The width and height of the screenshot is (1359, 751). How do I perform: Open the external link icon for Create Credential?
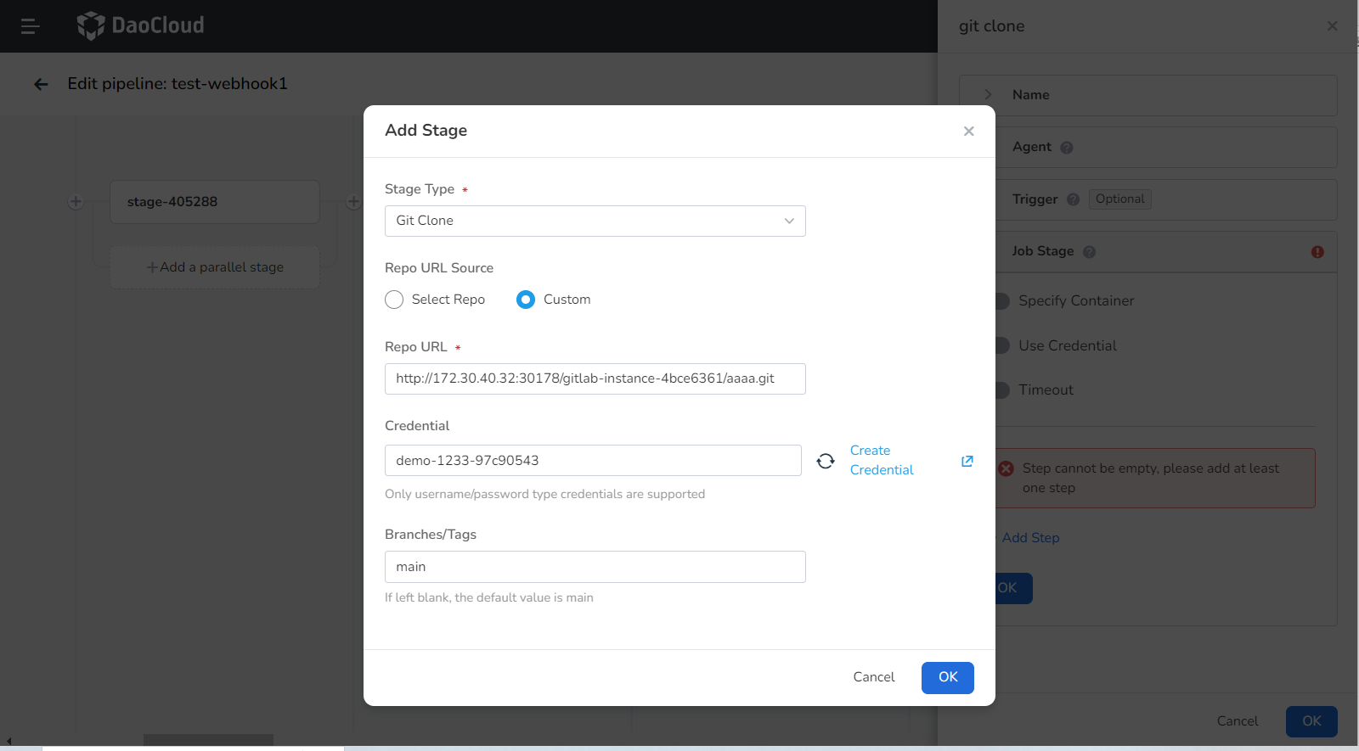click(967, 461)
